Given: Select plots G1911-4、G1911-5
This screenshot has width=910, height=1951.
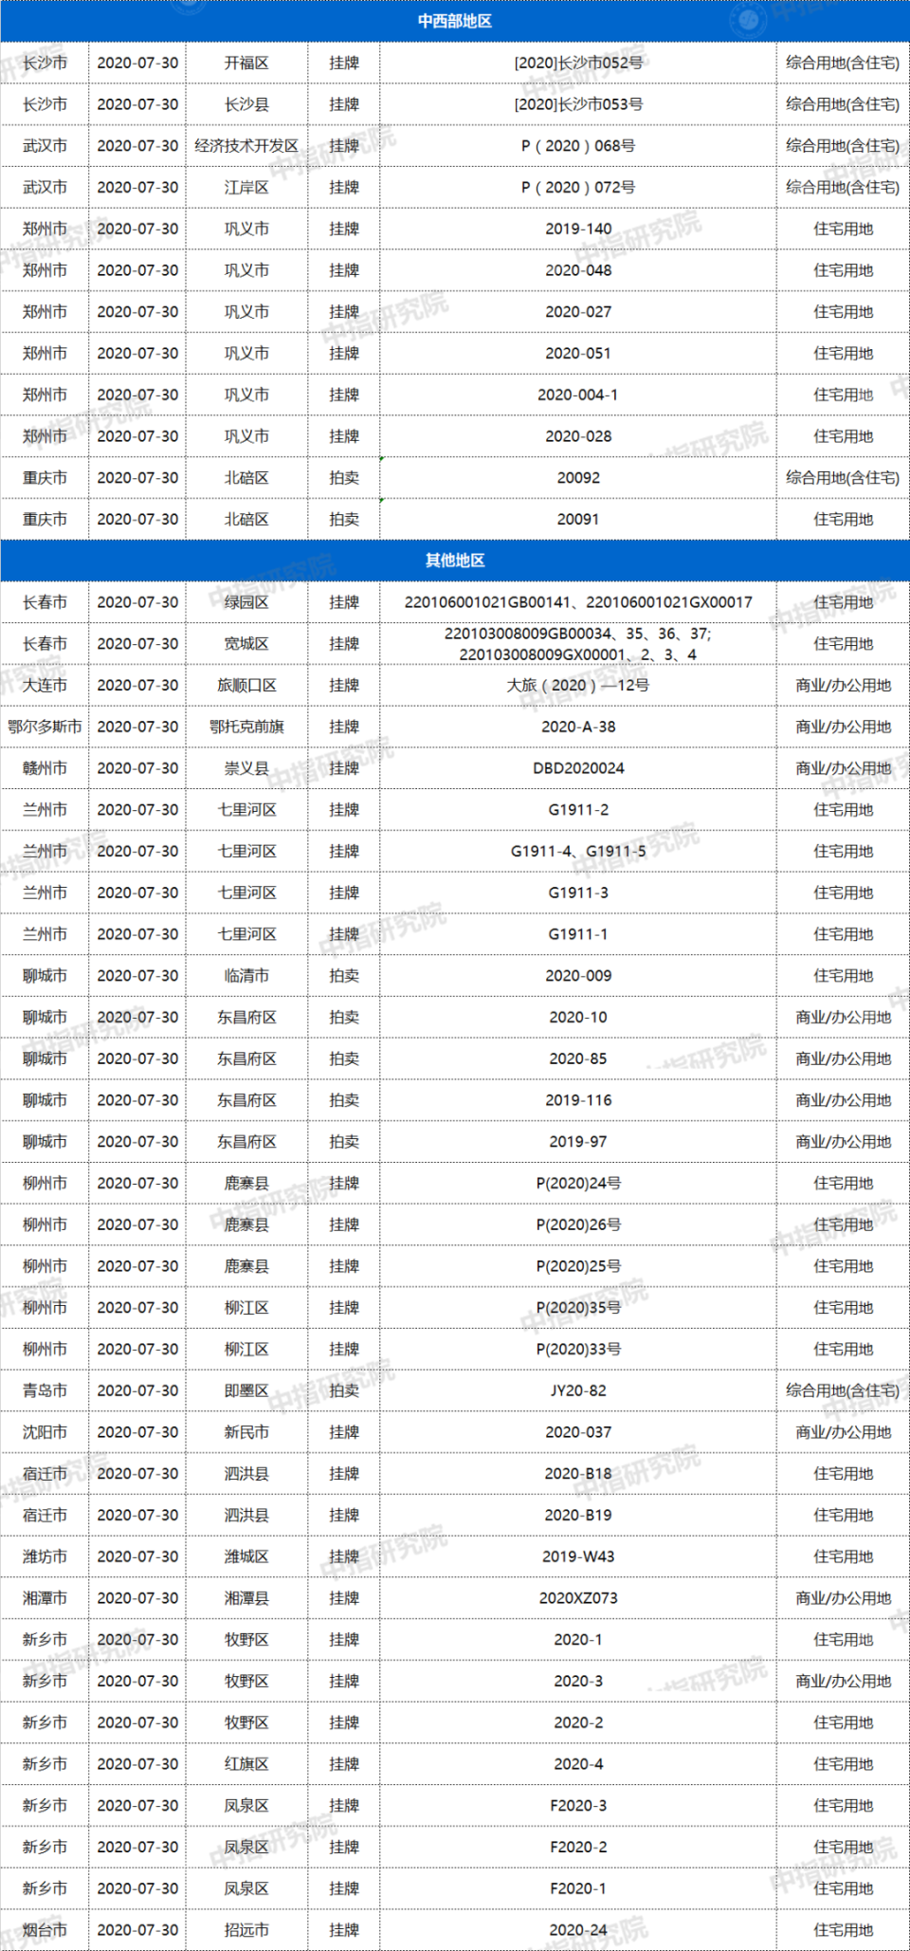Looking at the screenshot, I should point(578,852).
